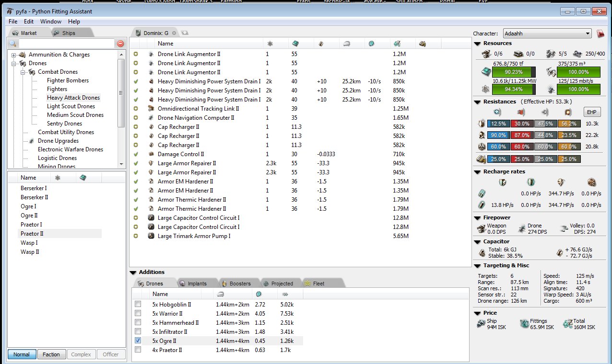Collapse the Additions panel
Screen dimensions: 612x364
(x=133, y=272)
